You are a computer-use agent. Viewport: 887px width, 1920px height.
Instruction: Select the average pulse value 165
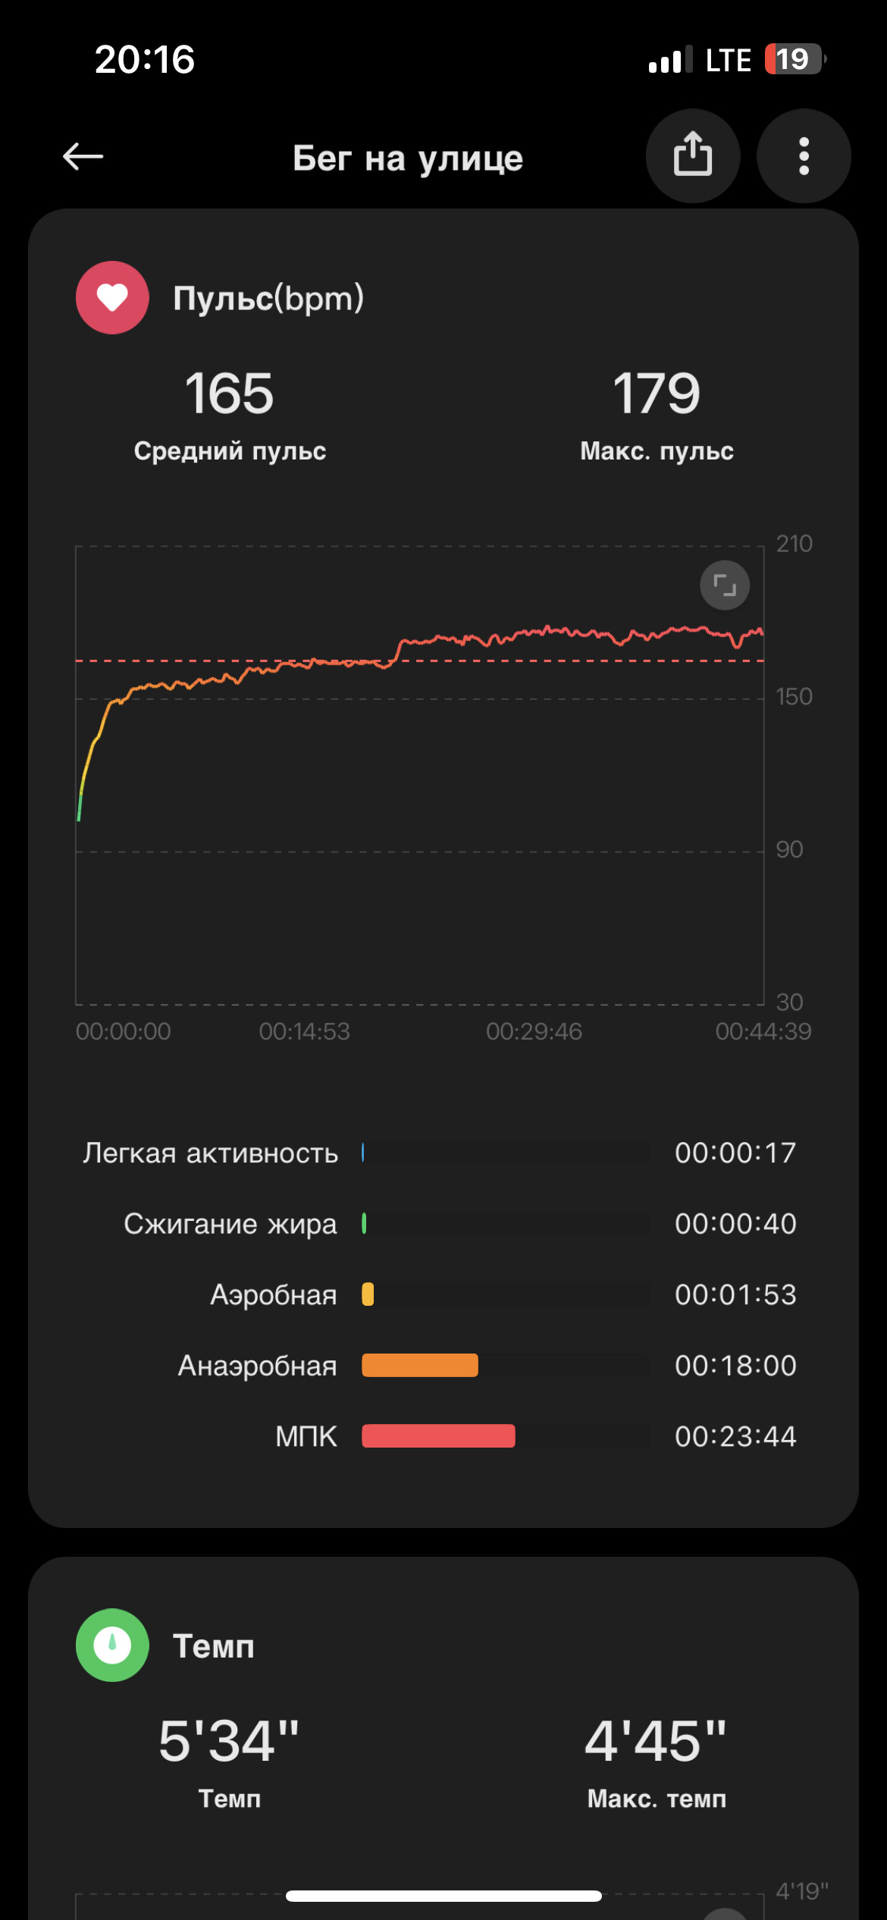pos(229,394)
